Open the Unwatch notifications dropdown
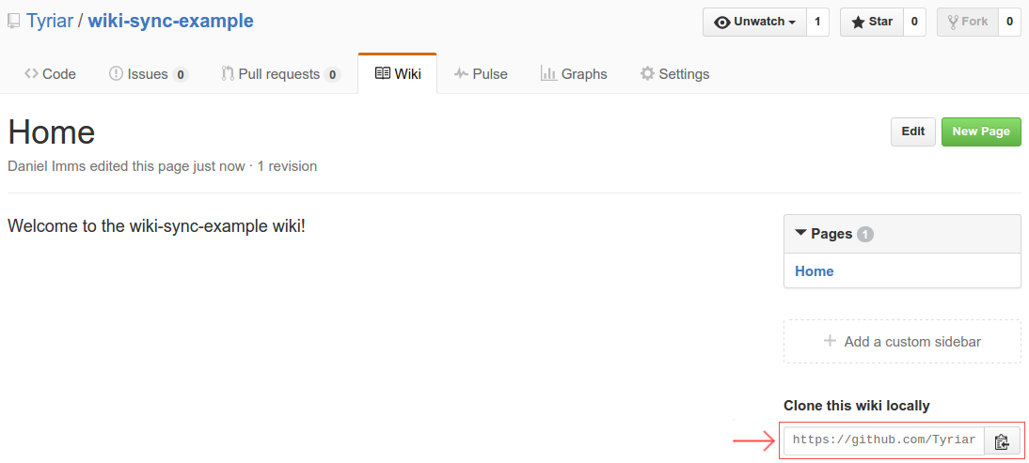The height and width of the screenshot is (463, 1029). tap(754, 22)
